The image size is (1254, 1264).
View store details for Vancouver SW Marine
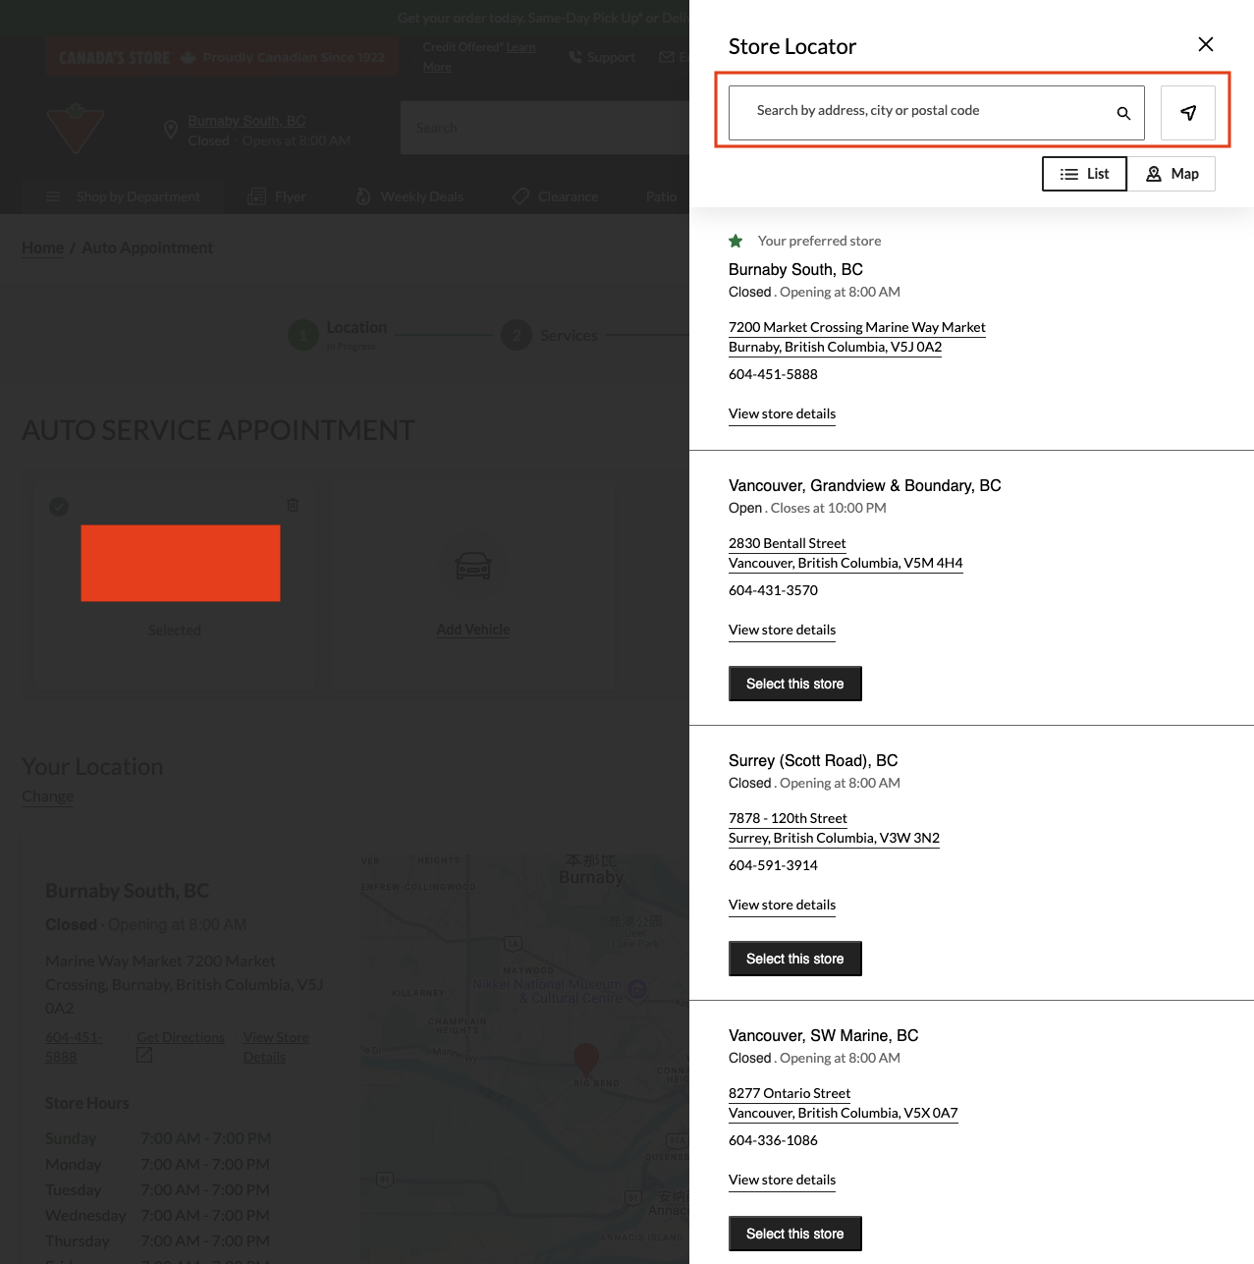tap(782, 1180)
